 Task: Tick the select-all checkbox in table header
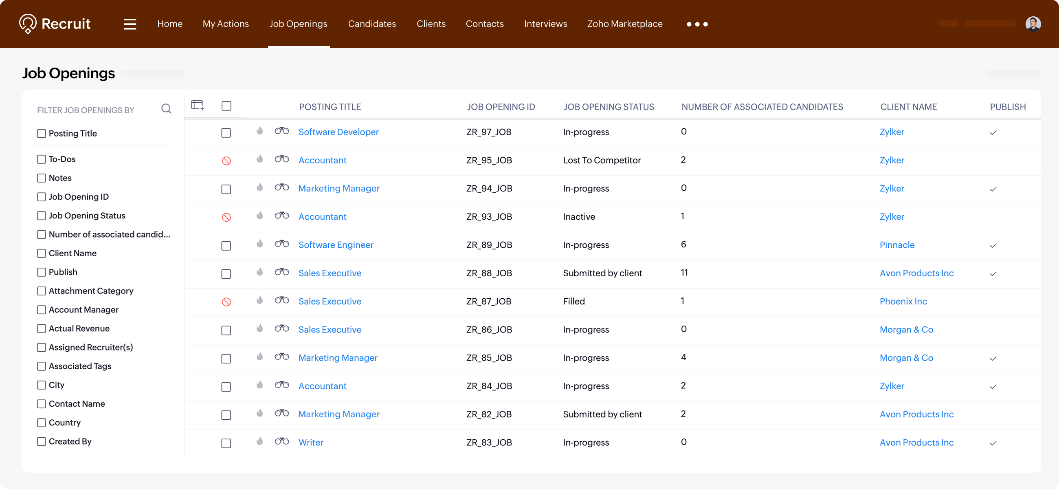point(226,106)
